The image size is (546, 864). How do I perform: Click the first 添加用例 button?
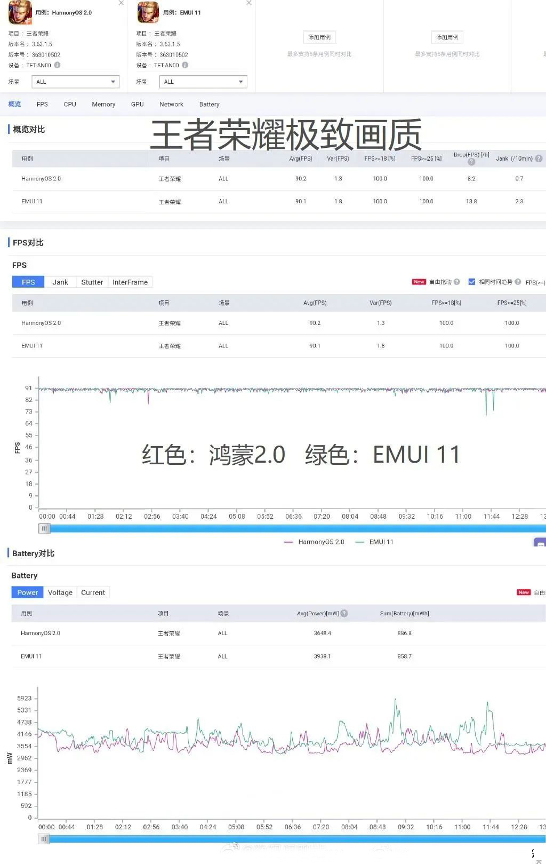[x=319, y=37]
